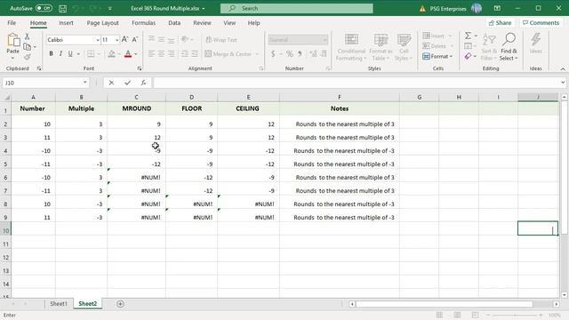
Task: Open the Calibri font name dropdown
Action: (x=98, y=39)
